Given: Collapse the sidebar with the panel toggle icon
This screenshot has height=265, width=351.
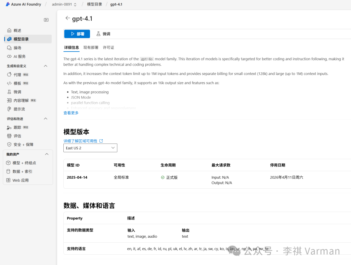Looking at the screenshot, I should click(x=46, y=20).
